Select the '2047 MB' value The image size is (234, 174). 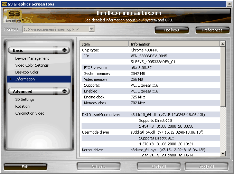[x=138, y=74]
